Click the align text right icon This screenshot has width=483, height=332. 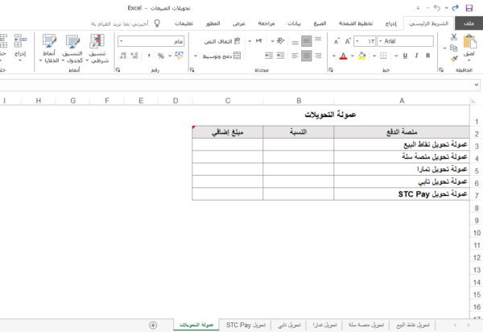[x=318, y=56]
